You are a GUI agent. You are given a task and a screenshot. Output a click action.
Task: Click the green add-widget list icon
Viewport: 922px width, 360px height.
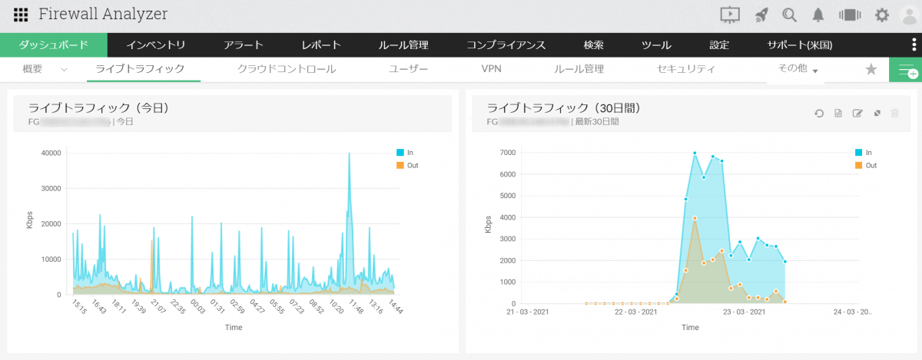pyautogui.click(x=906, y=69)
